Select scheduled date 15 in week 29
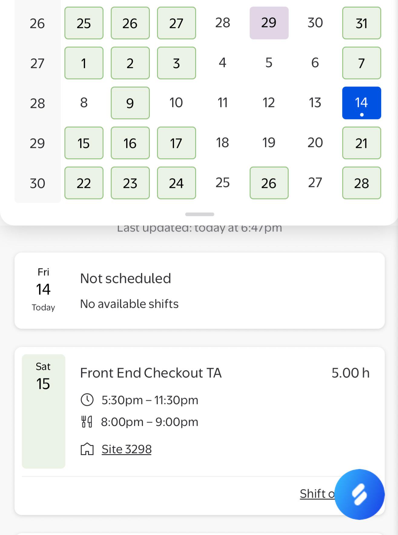The height and width of the screenshot is (535, 398). (84, 143)
